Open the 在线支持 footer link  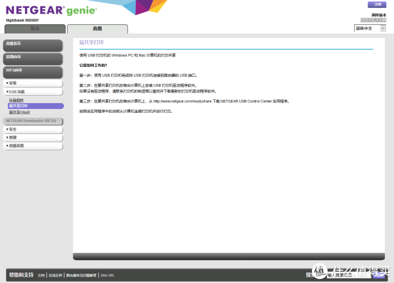tap(55, 276)
